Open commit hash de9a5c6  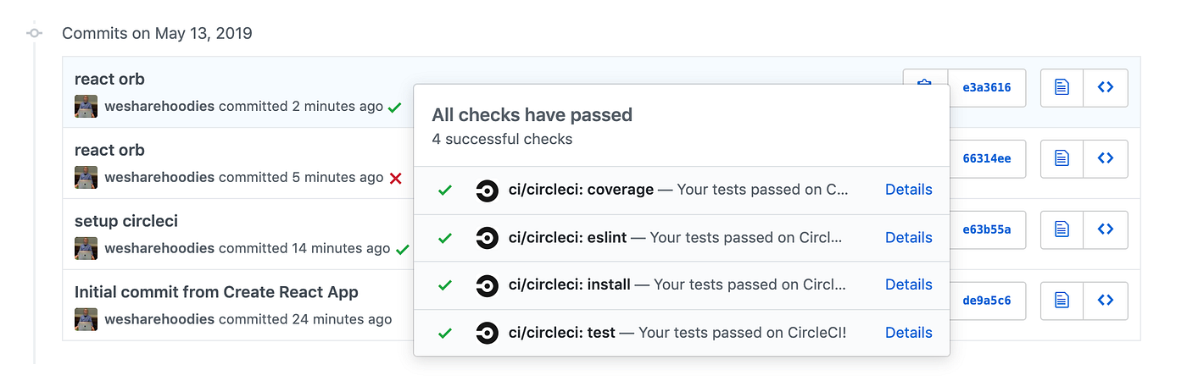point(987,301)
